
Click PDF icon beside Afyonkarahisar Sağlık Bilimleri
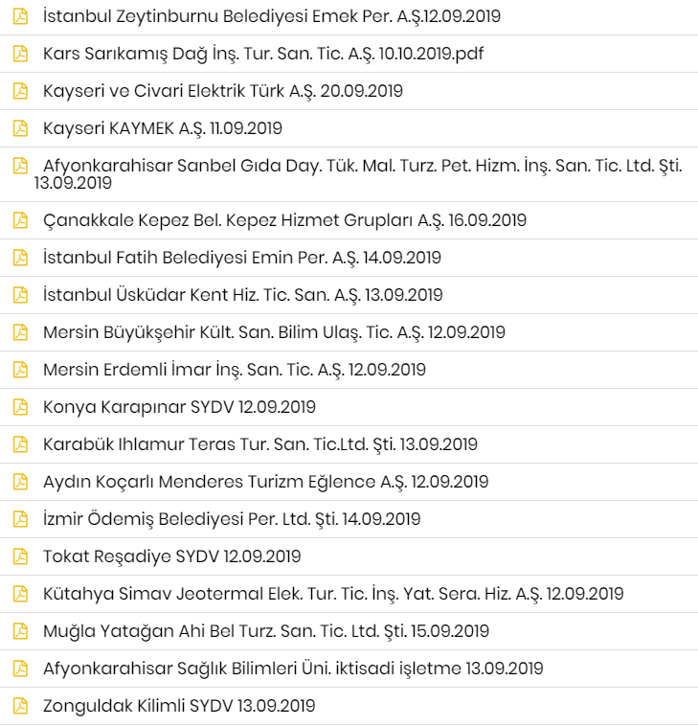[20, 669]
